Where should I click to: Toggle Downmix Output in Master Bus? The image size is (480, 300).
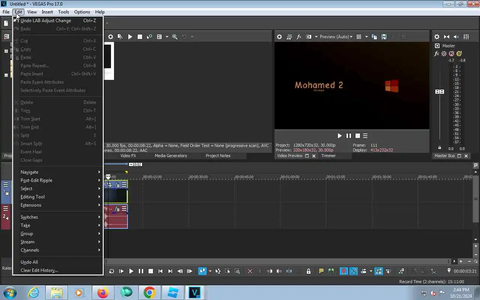[x=447, y=37]
